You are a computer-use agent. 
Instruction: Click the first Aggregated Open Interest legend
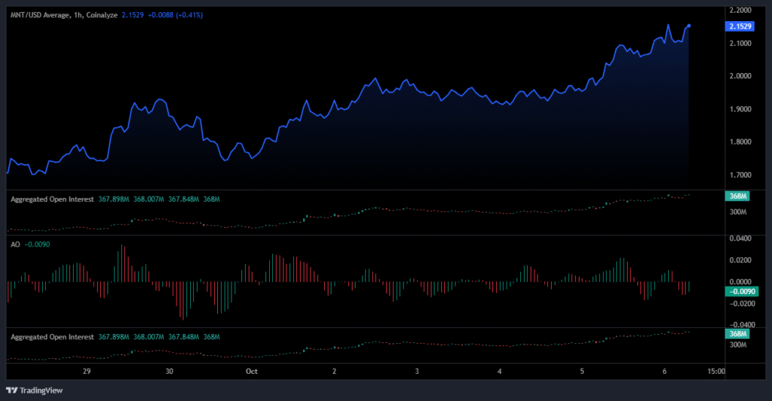[x=53, y=199]
